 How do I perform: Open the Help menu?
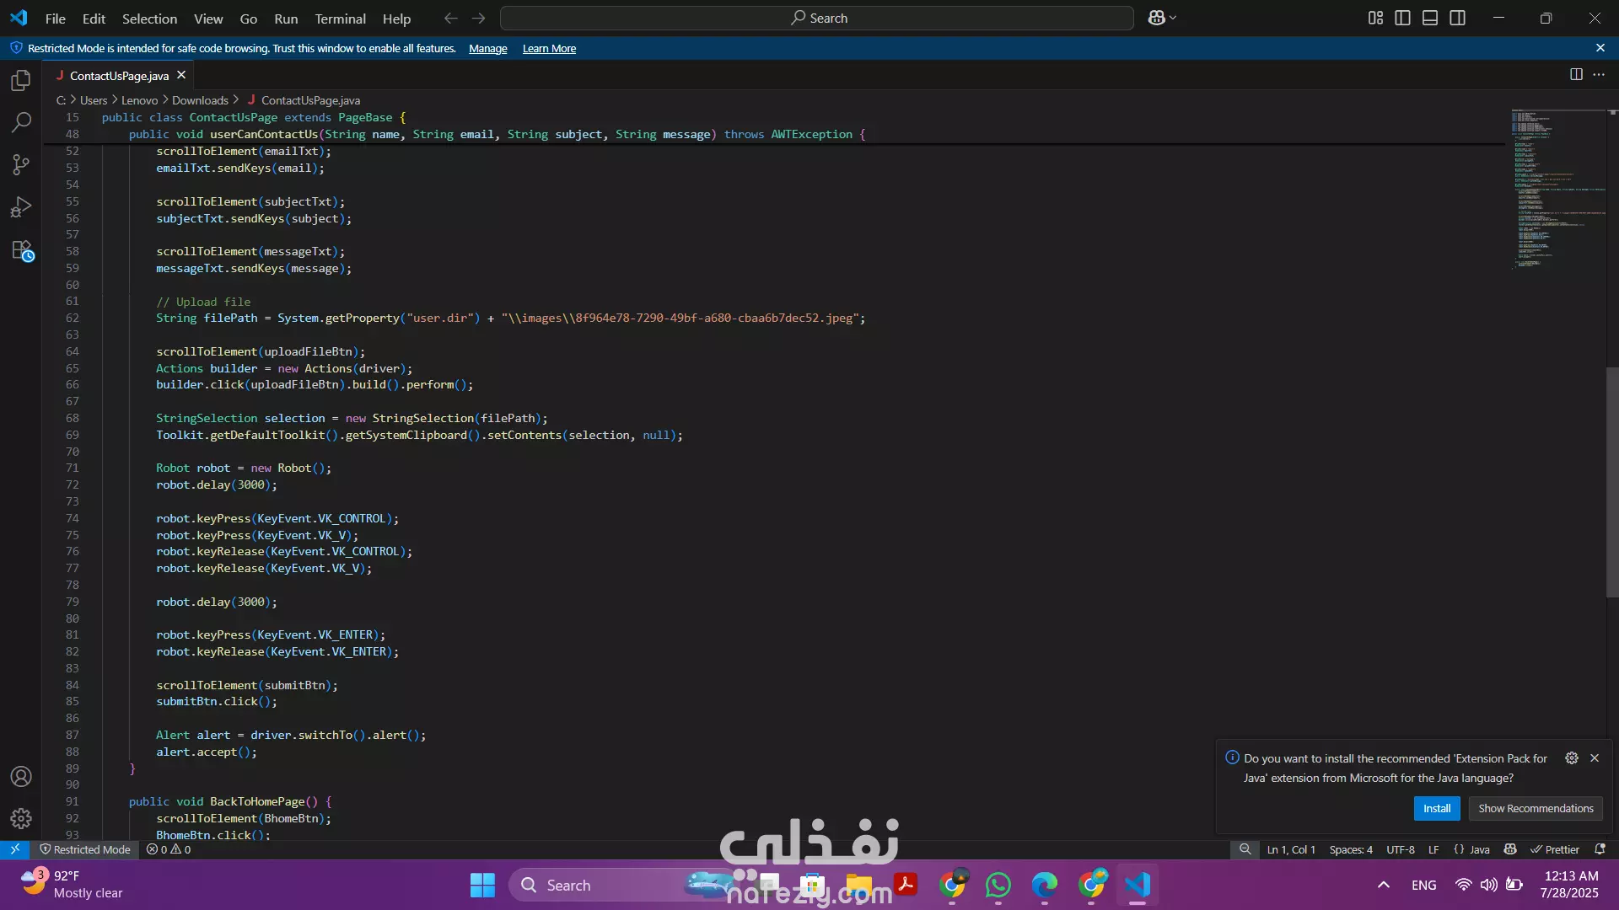pos(396,19)
